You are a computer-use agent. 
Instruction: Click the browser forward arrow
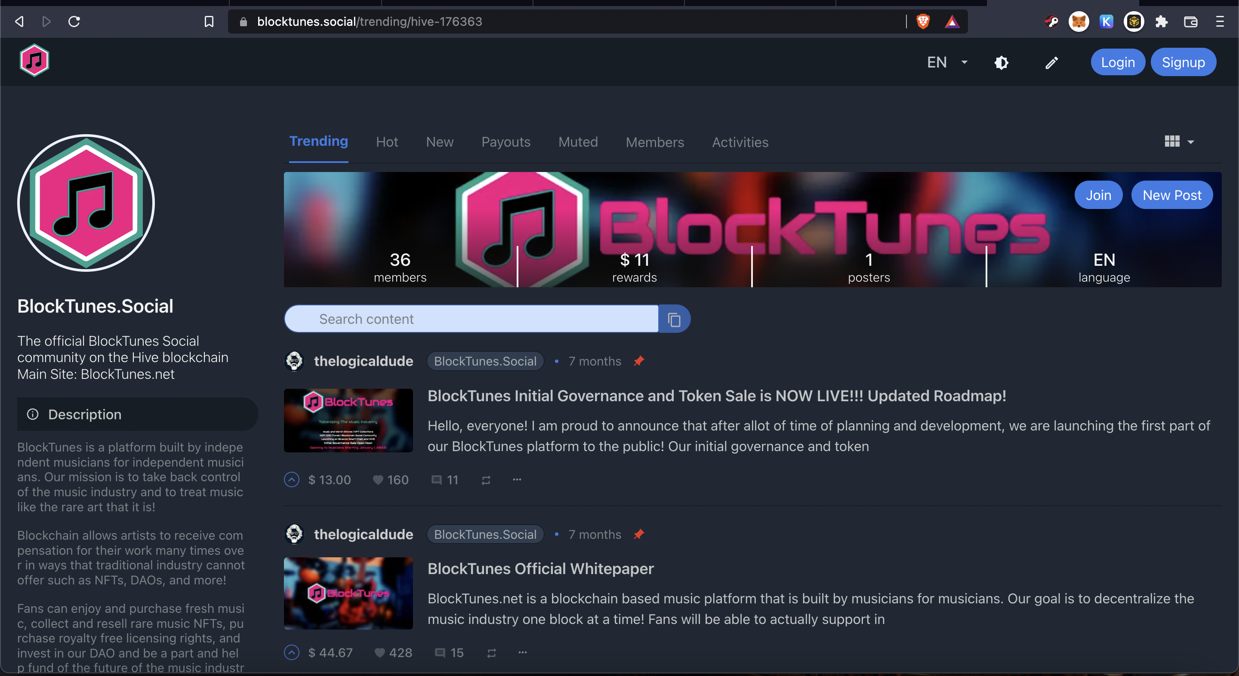pos(46,21)
